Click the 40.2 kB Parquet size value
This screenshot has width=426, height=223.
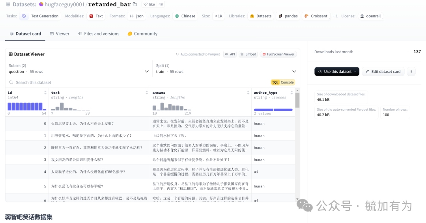pos(323,115)
